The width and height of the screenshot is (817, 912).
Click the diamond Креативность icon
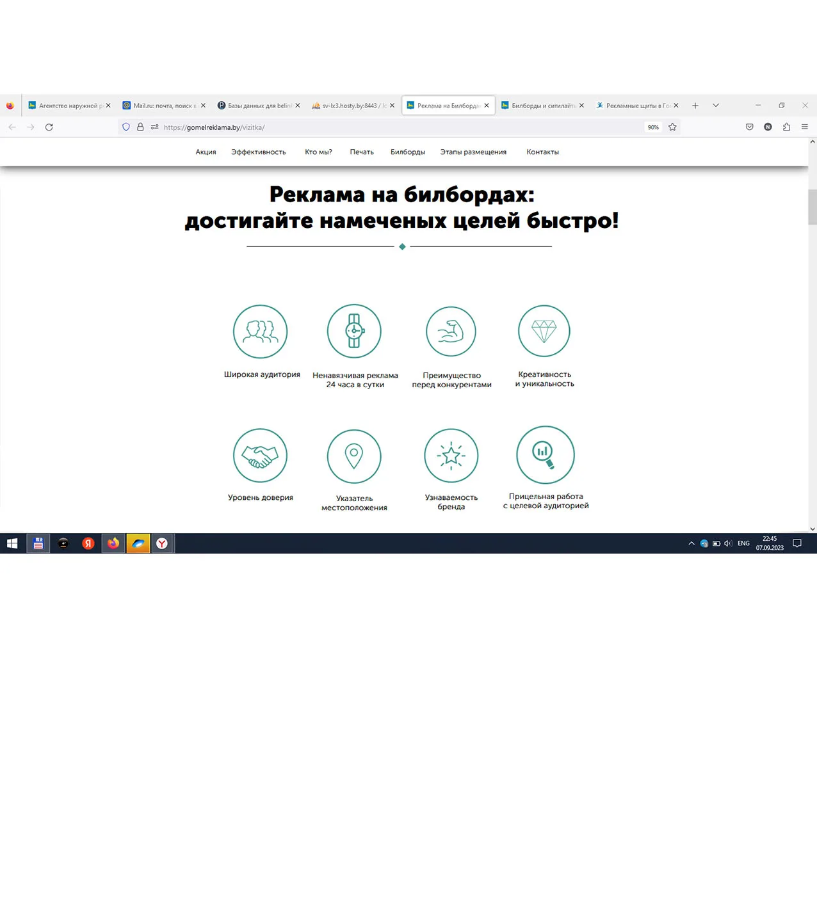tap(544, 331)
